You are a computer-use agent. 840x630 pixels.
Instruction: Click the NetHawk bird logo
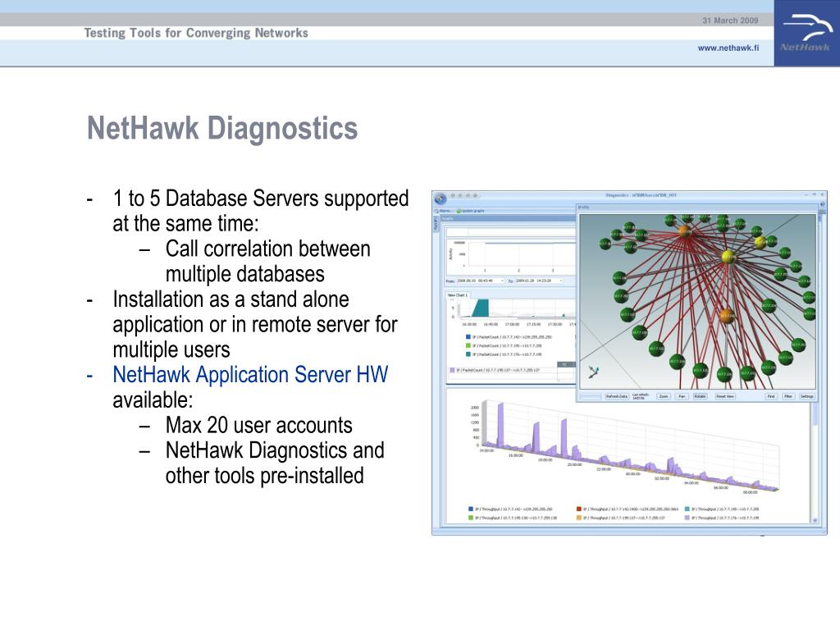point(807,33)
